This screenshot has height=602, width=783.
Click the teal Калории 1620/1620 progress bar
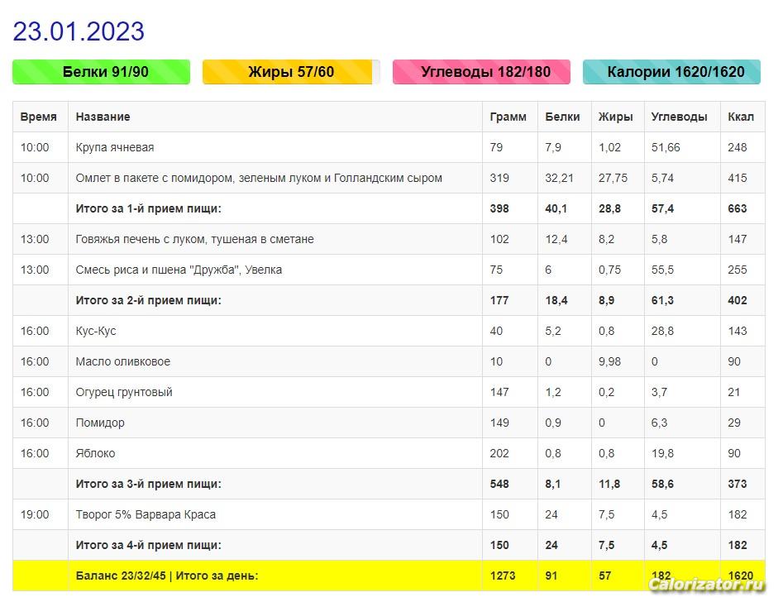click(671, 72)
